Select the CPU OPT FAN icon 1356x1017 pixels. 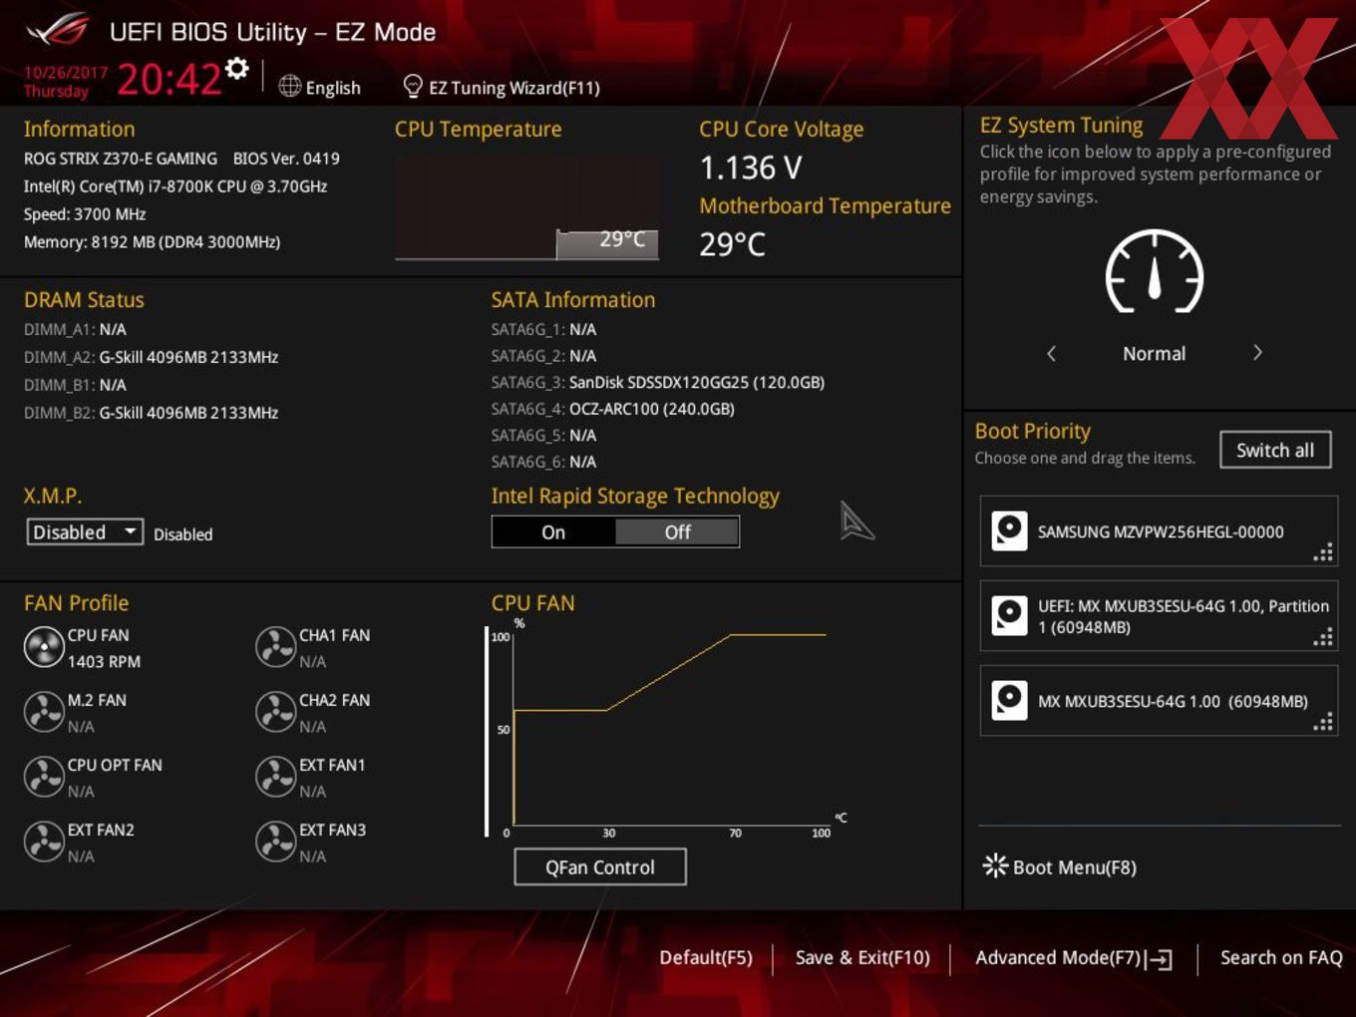pos(44,777)
